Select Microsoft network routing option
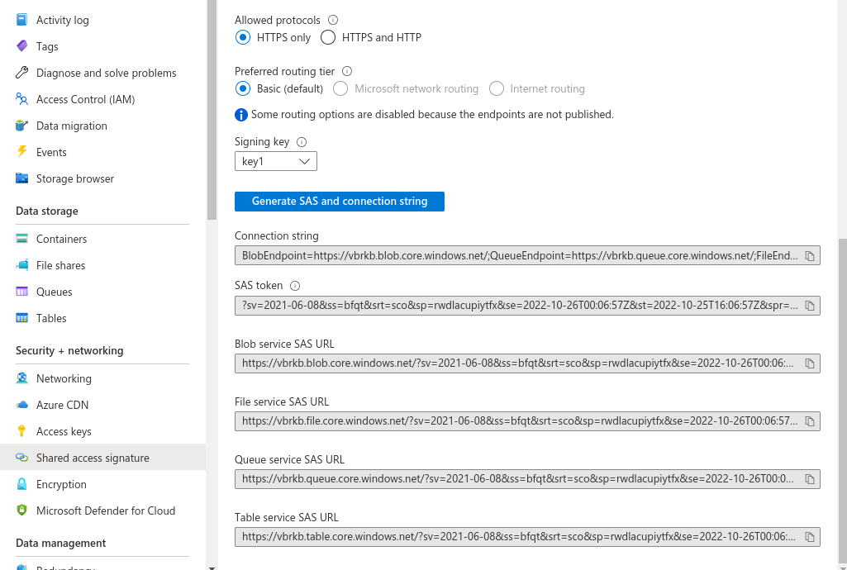The height and width of the screenshot is (570, 847). click(340, 88)
